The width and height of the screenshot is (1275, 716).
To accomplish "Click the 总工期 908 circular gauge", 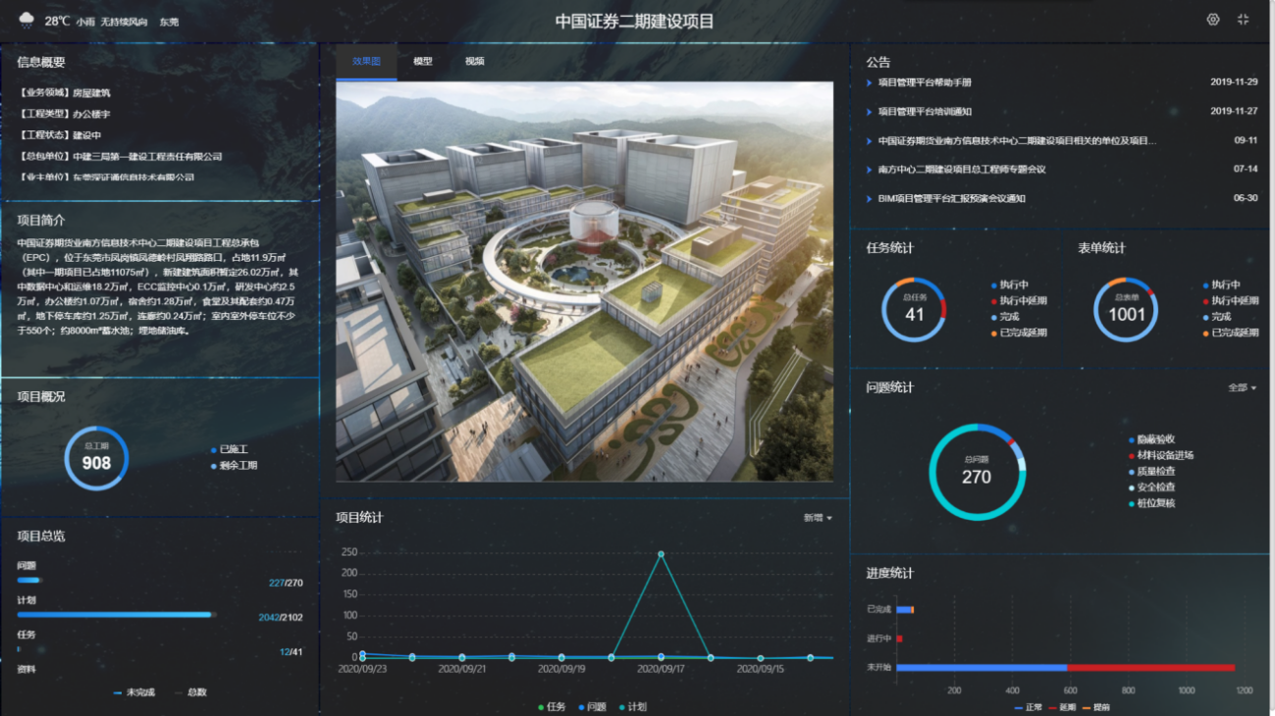I will [96, 457].
